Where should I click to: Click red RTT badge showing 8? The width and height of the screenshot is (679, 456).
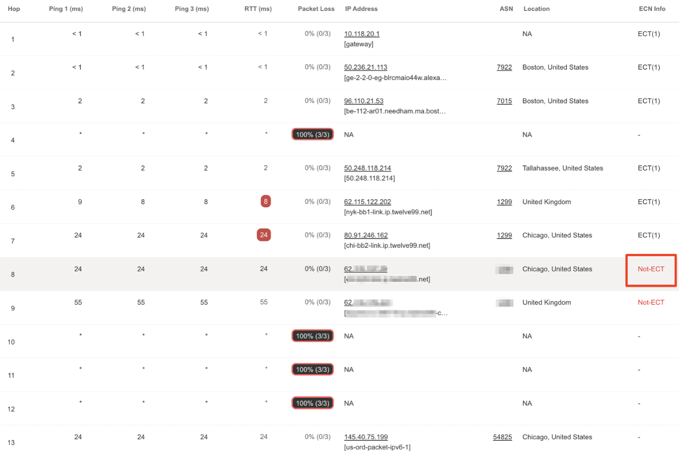tap(266, 201)
